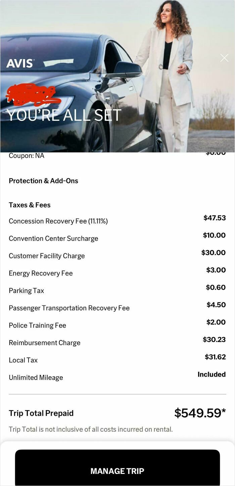Screen dimensions: 235x486
Task: Click the Passenger Transportation Recovery Fee row
Action: [69, 308]
